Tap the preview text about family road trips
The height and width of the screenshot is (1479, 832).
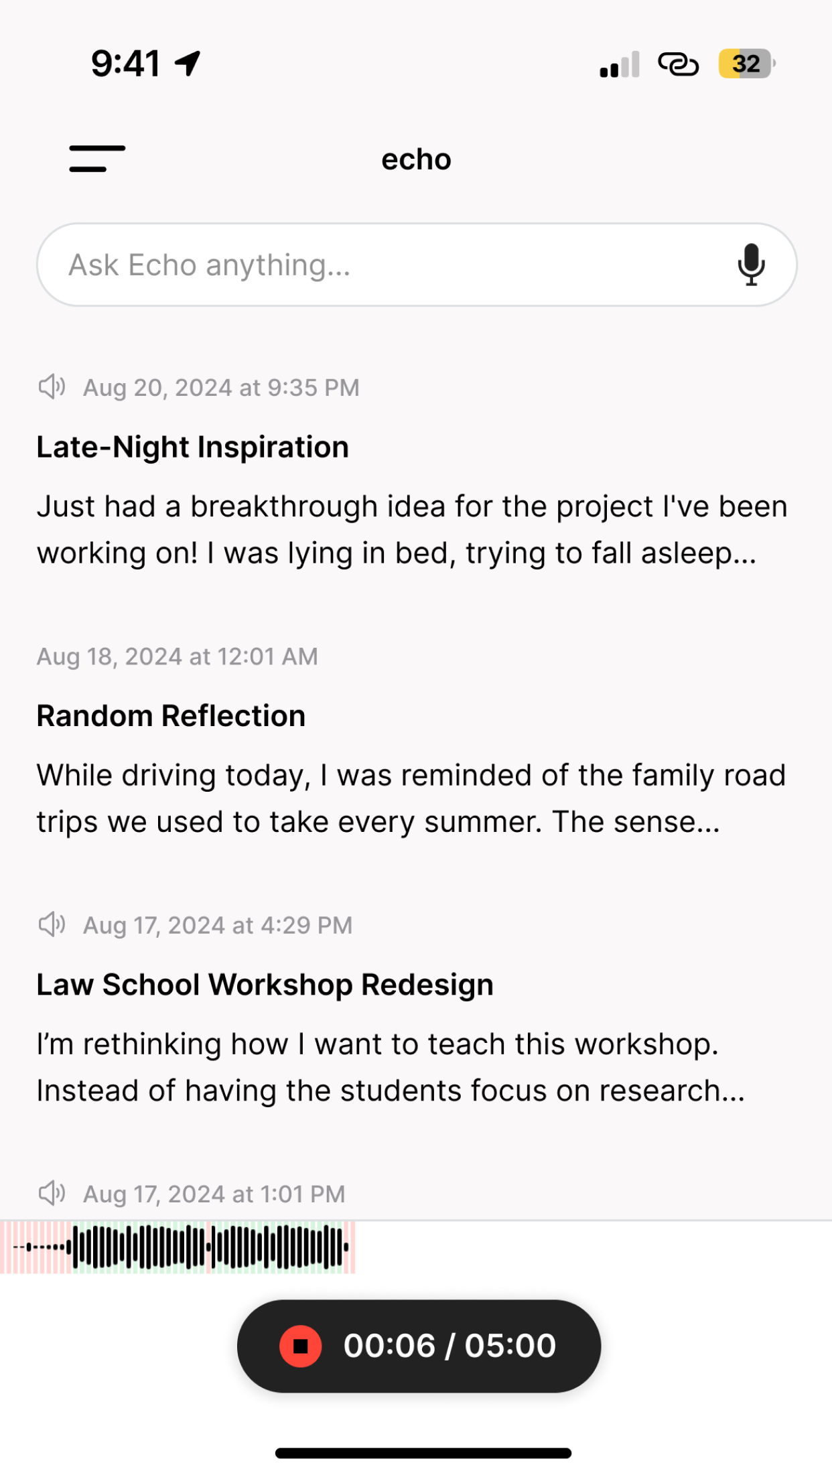click(411, 798)
